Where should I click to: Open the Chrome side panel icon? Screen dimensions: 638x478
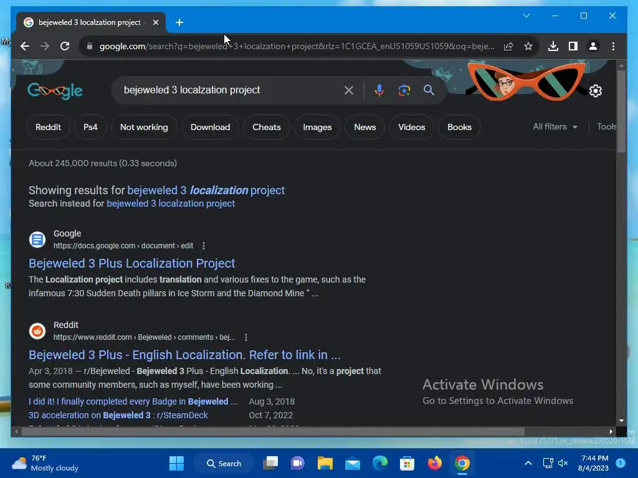point(573,46)
